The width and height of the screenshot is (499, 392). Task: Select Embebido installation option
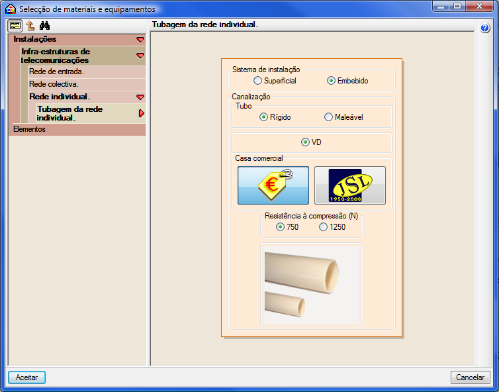(331, 81)
